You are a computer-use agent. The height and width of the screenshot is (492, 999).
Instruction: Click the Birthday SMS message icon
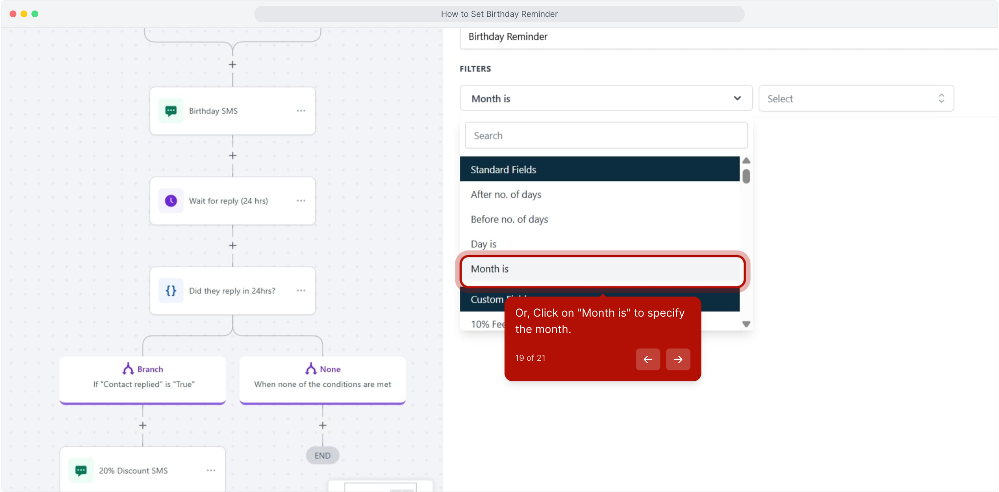(x=171, y=111)
